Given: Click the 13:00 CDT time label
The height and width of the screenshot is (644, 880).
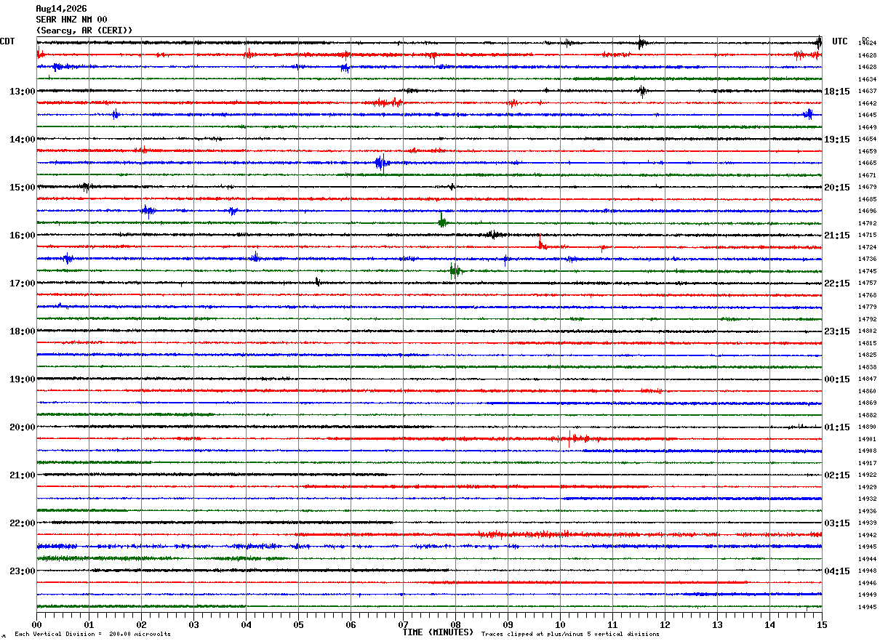Looking at the screenshot, I should coord(22,92).
